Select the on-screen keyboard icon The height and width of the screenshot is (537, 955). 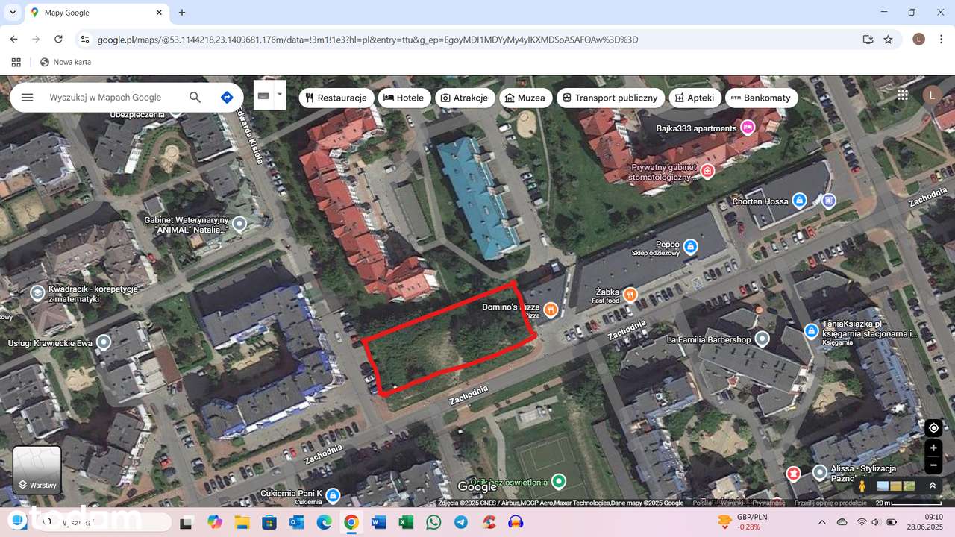[263, 95]
